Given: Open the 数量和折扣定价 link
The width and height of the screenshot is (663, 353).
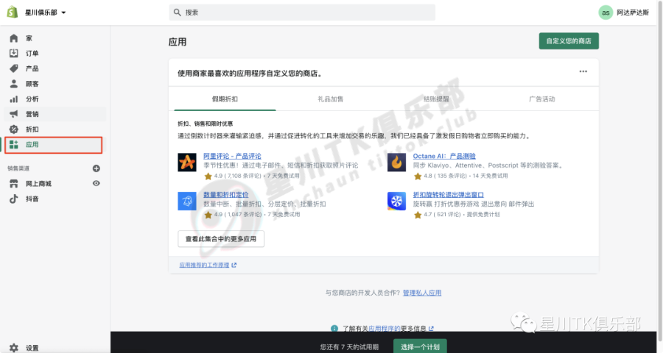Looking at the screenshot, I should click(x=226, y=195).
